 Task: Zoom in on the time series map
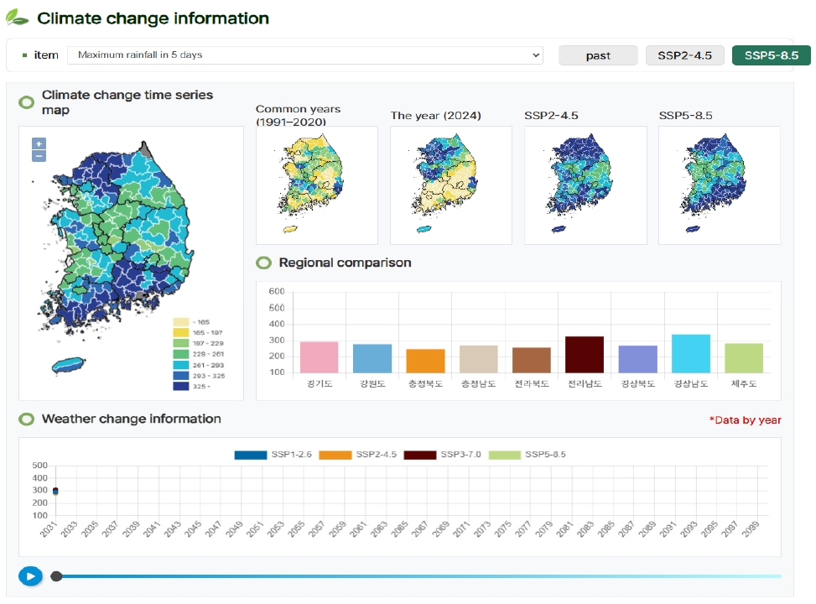pyautogui.click(x=39, y=143)
